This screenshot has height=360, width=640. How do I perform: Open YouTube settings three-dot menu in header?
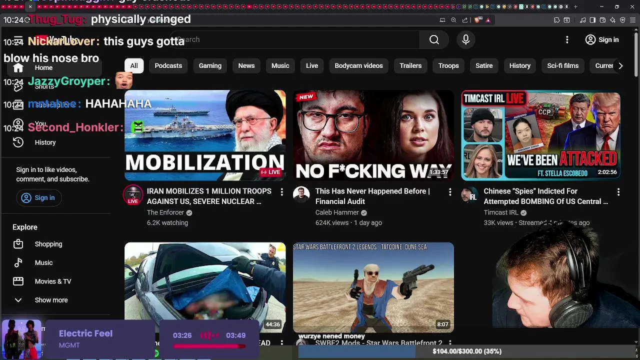coord(567,39)
